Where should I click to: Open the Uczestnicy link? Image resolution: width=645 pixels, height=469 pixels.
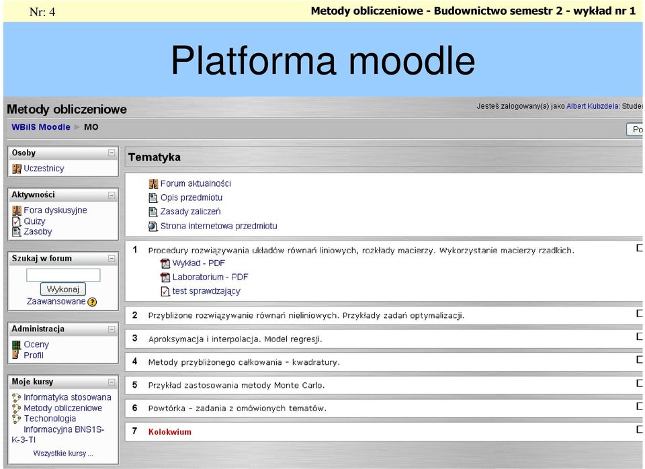pyautogui.click(x=44, y=168)
